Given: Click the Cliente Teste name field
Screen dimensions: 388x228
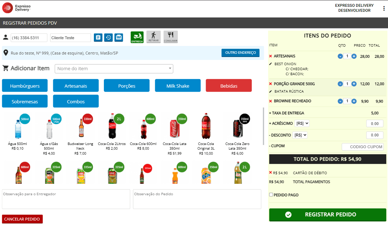Looking at the screenshot, I should [x=71, y=38].
